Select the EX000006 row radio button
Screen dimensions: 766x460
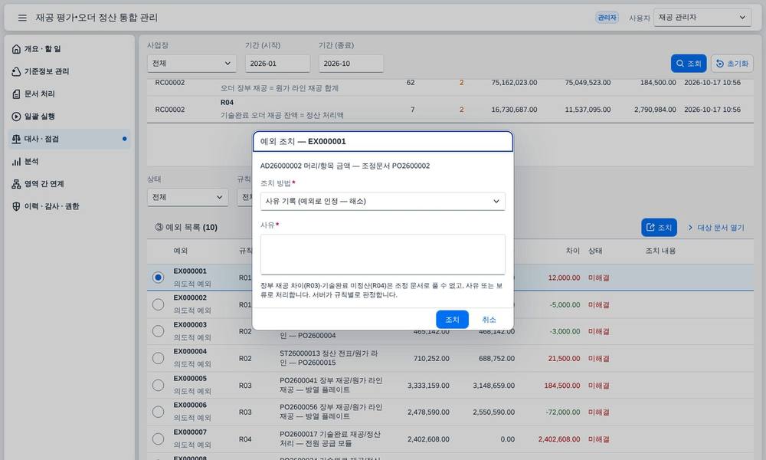(x=158, y=412)
